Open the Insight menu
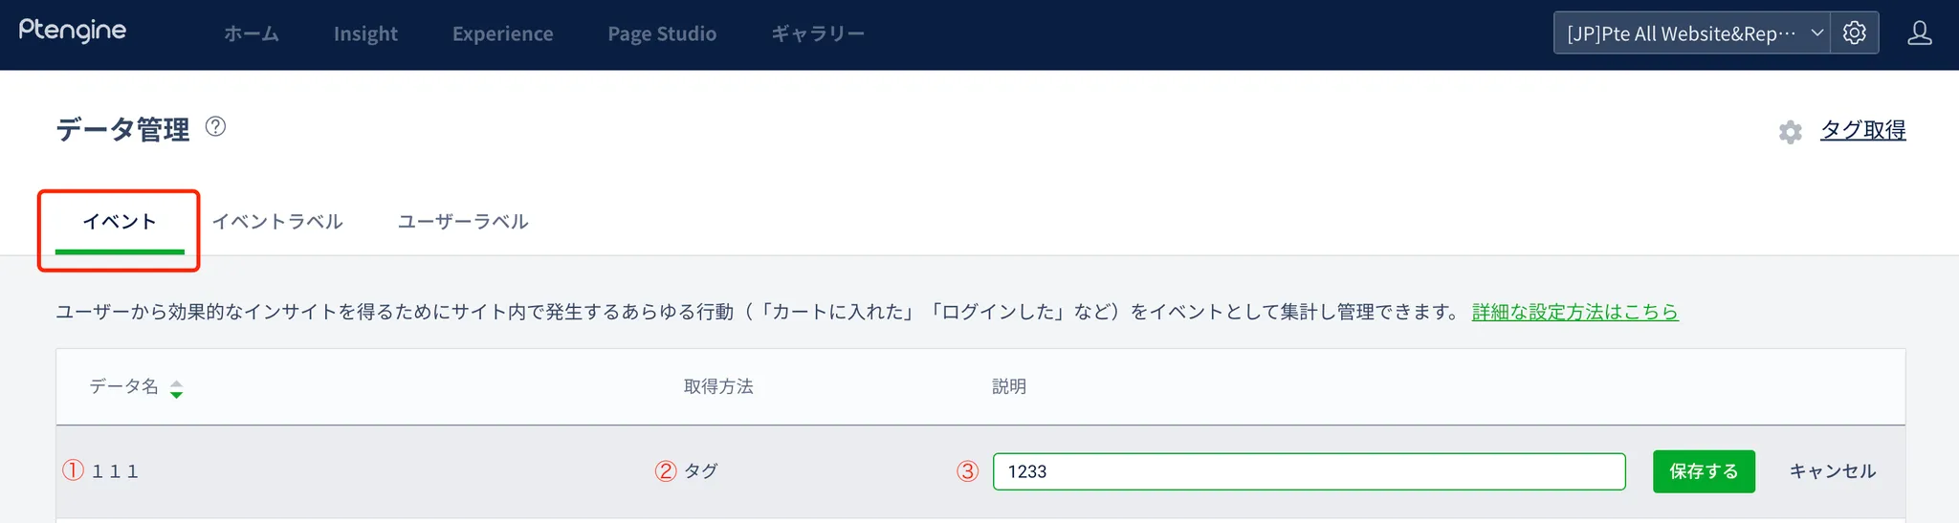 (x=365, y=33)
